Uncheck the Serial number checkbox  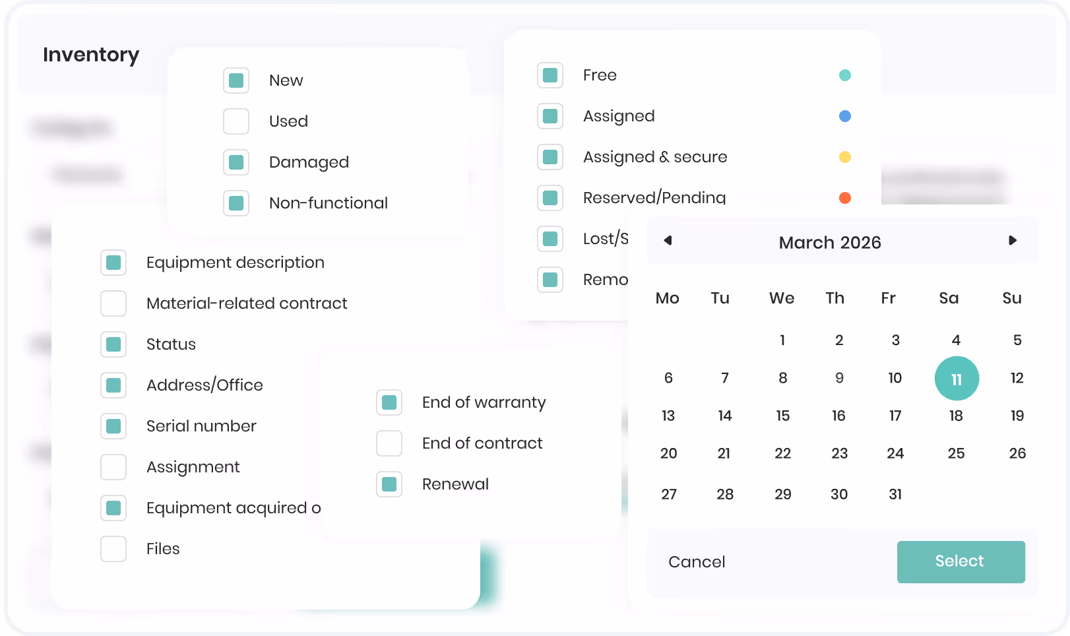(113, 426)
